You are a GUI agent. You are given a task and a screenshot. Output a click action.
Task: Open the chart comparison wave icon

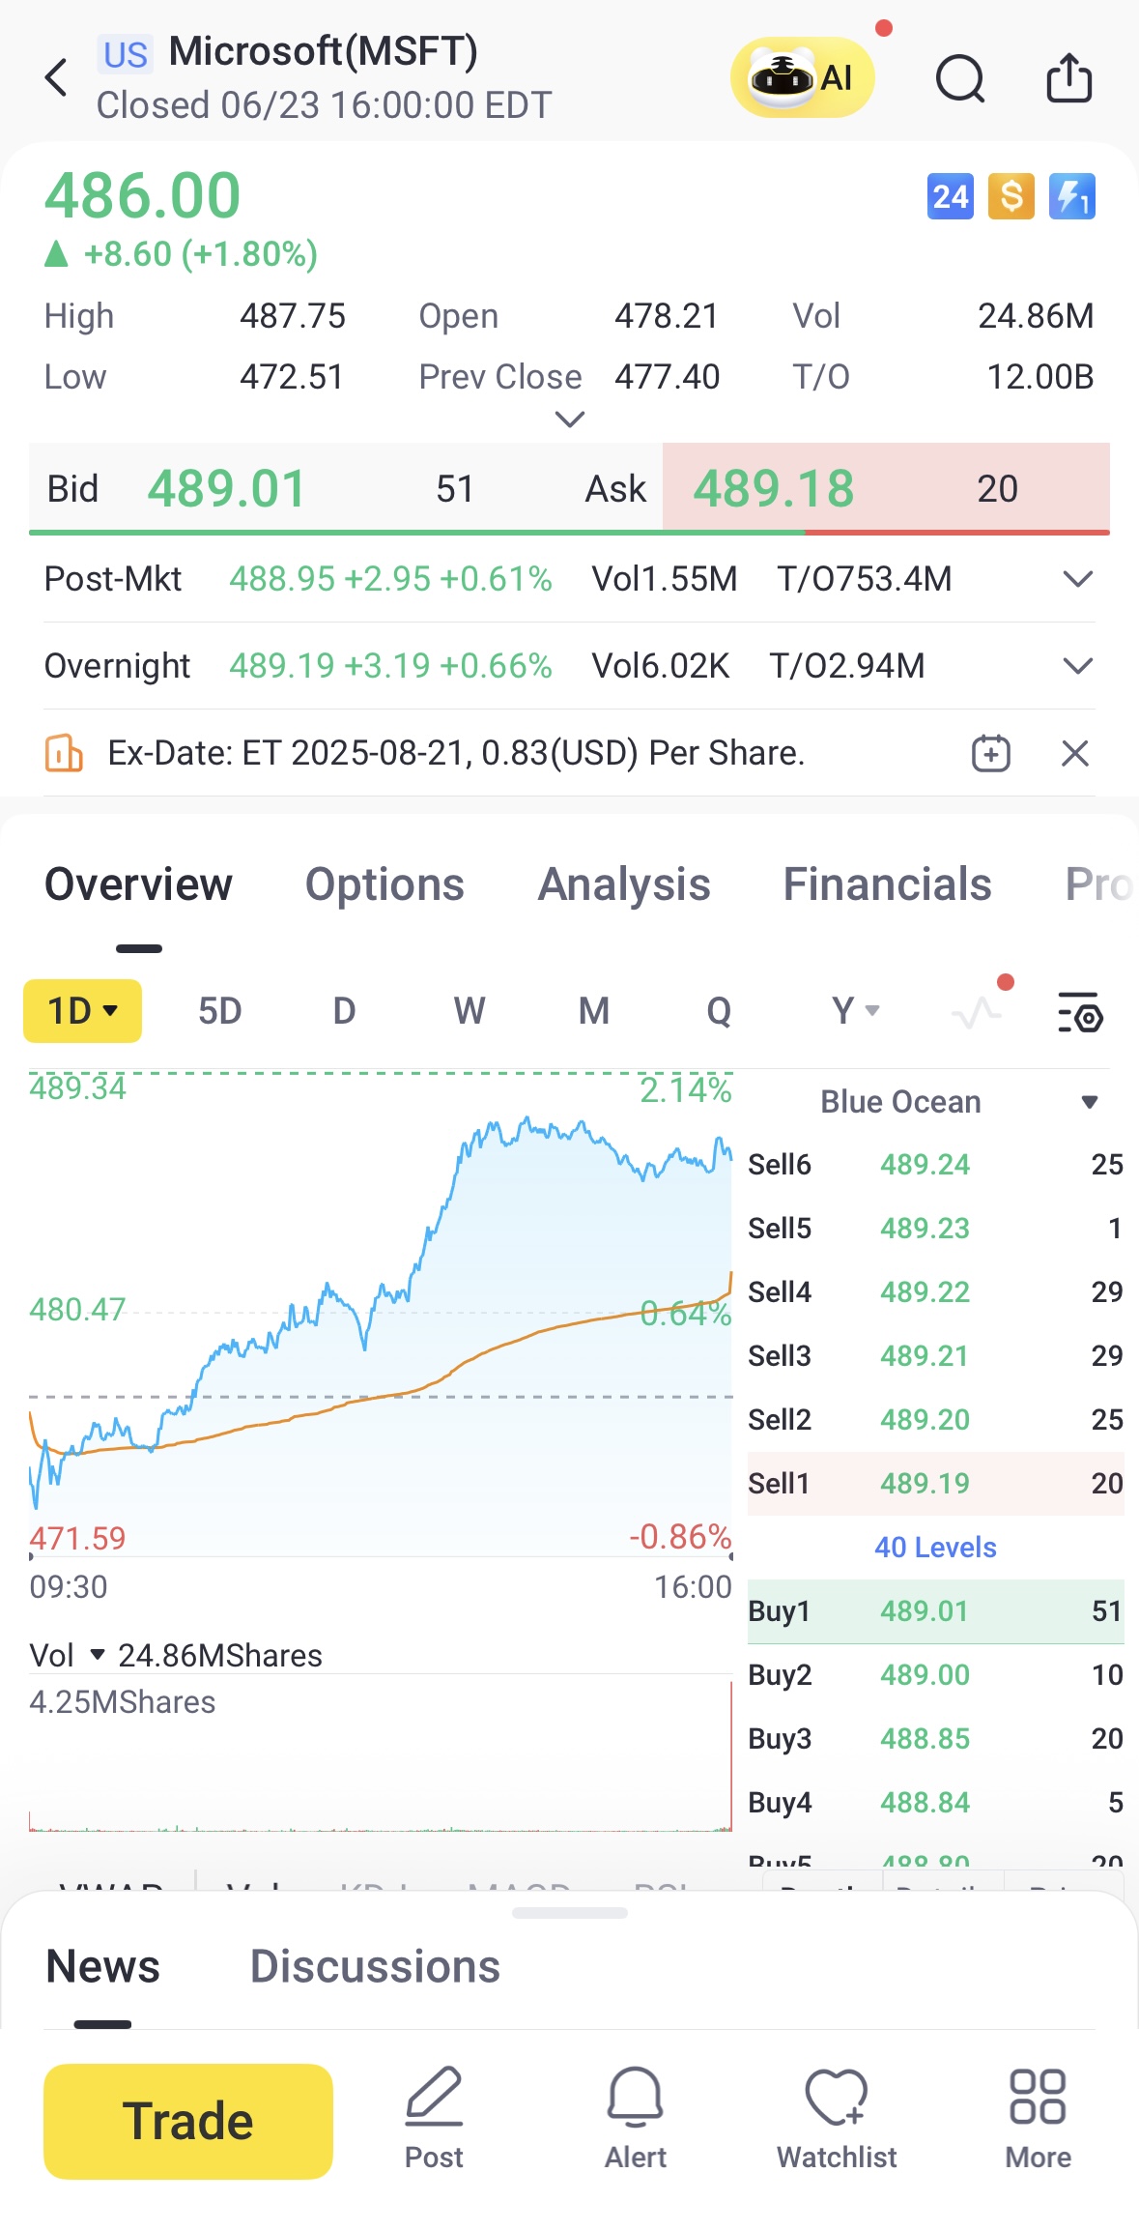[978, 1011]
